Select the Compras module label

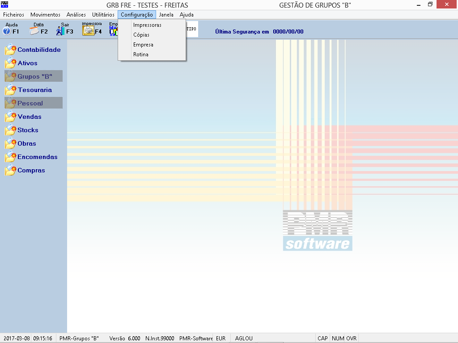click(x=31, y=170)
